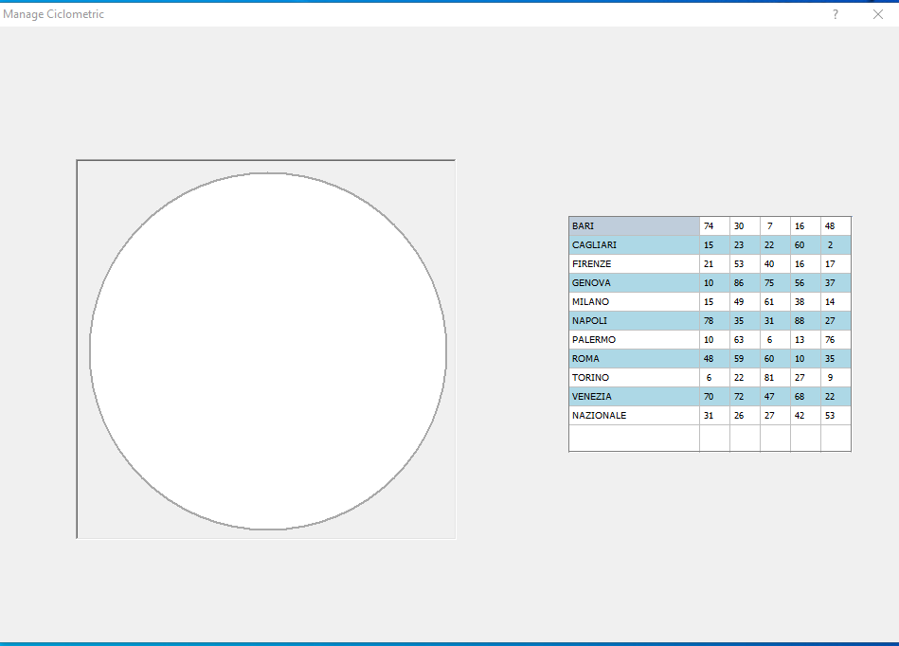The image size is (899, 646).
Task: Choose cell 76 in PALERMO row
Action: tap(836, 339)
